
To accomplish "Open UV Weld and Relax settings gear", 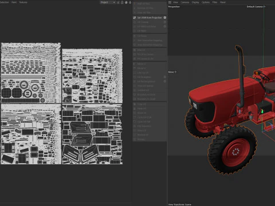I will [165, 26].
